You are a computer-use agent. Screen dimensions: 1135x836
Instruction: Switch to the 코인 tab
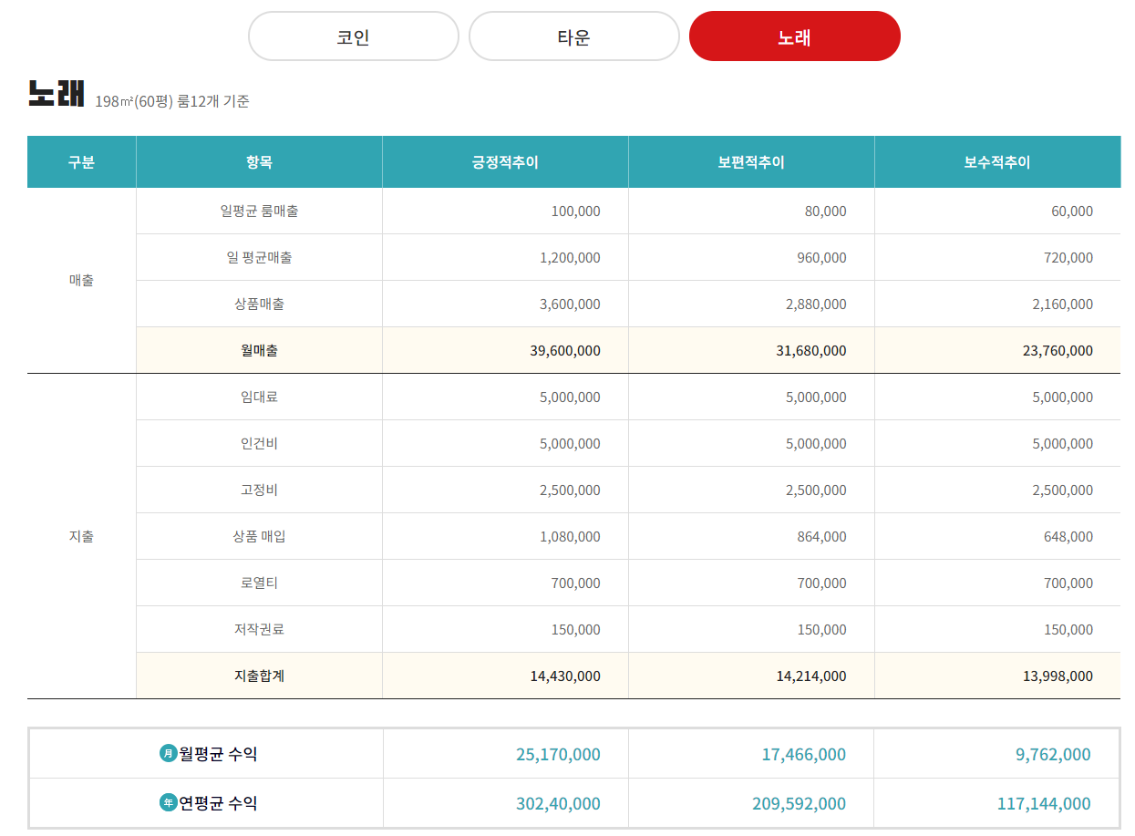354,36
